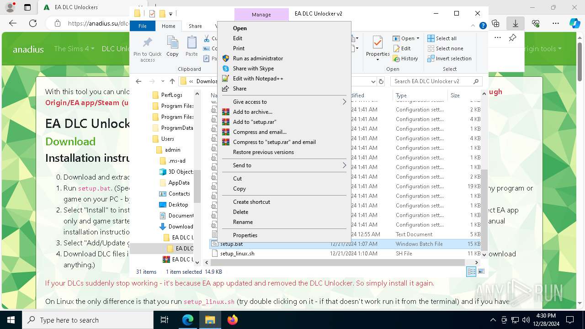Choose Rename in the context menu
This screenshot has height=329, width=585.
tap(243, 222)
